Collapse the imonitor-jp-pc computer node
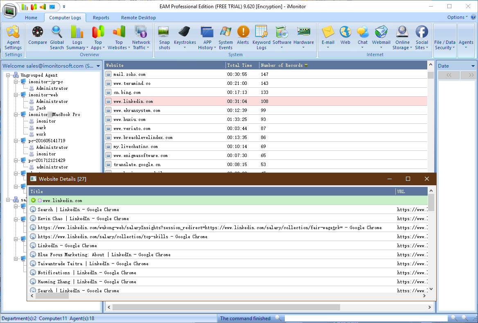 (x=16, y=82)
